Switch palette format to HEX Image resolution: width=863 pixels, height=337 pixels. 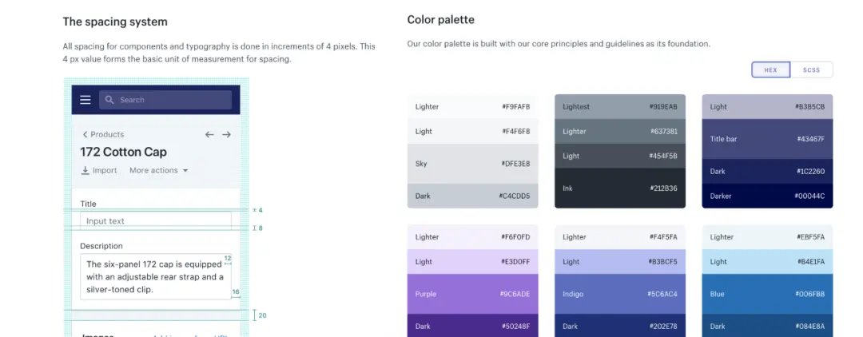pyautogui.click(x=771, y=70)
